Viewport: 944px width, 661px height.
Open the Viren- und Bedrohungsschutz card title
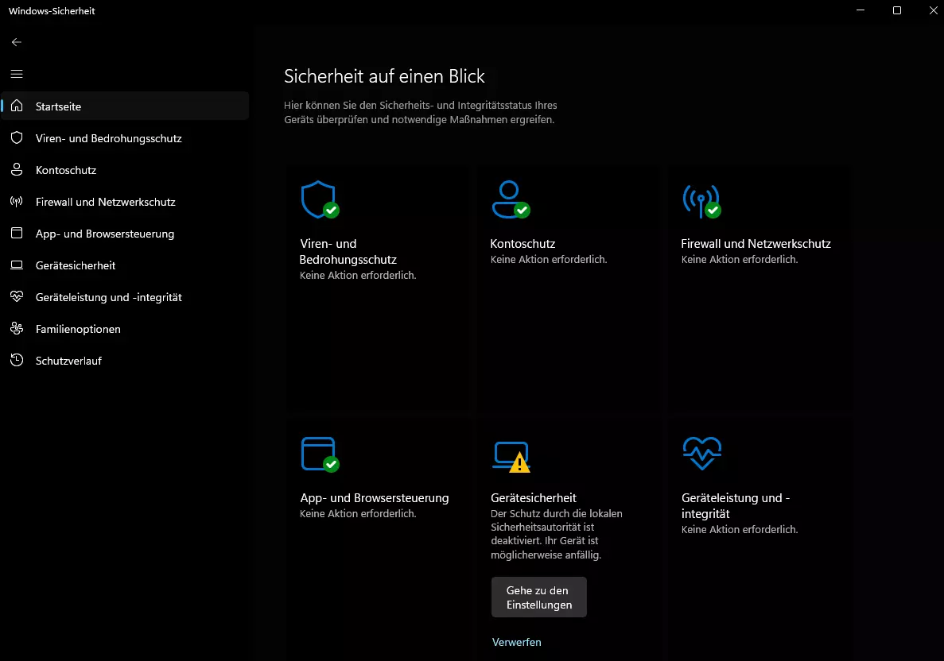(348, 251)
